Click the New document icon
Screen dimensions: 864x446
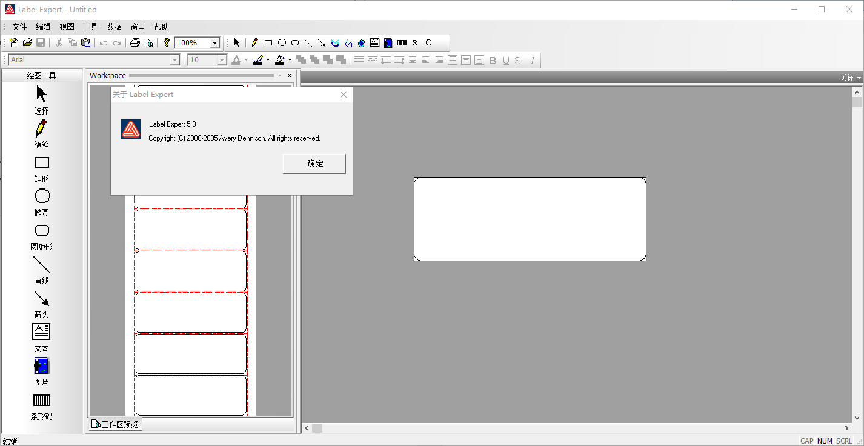coord(13,42)
